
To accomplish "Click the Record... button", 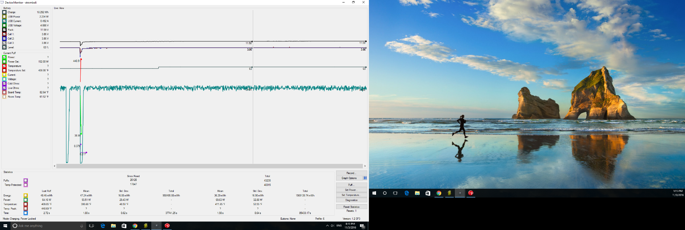I will (351, 173).
